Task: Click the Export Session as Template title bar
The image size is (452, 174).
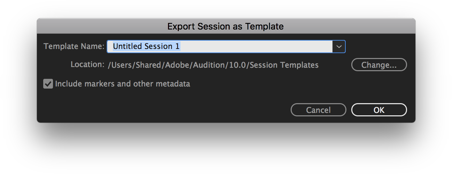Action: (x=226, y=26)
